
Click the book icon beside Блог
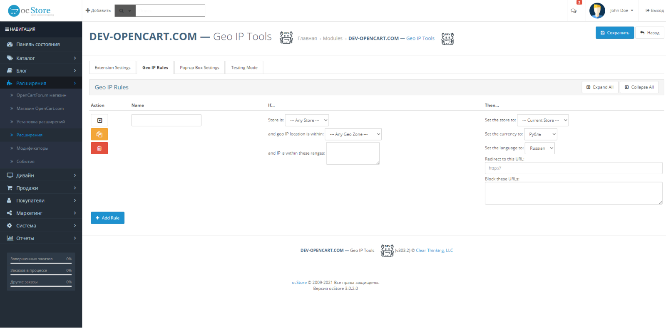(10, 71)
